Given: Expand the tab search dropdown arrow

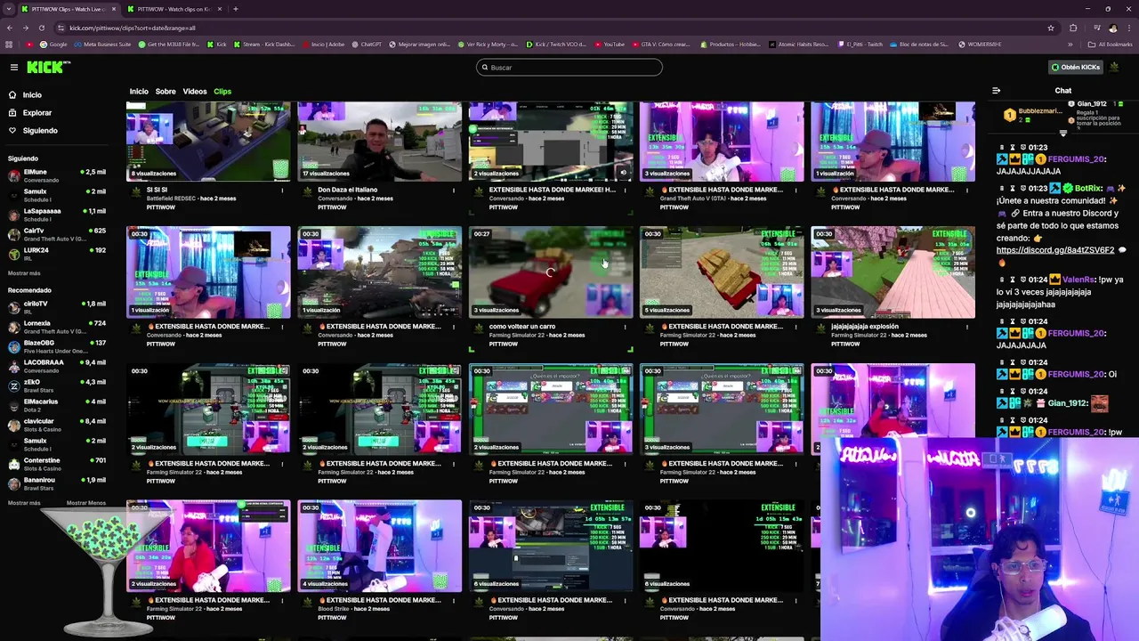Looking at the screenshot, I should pos(8,9).
